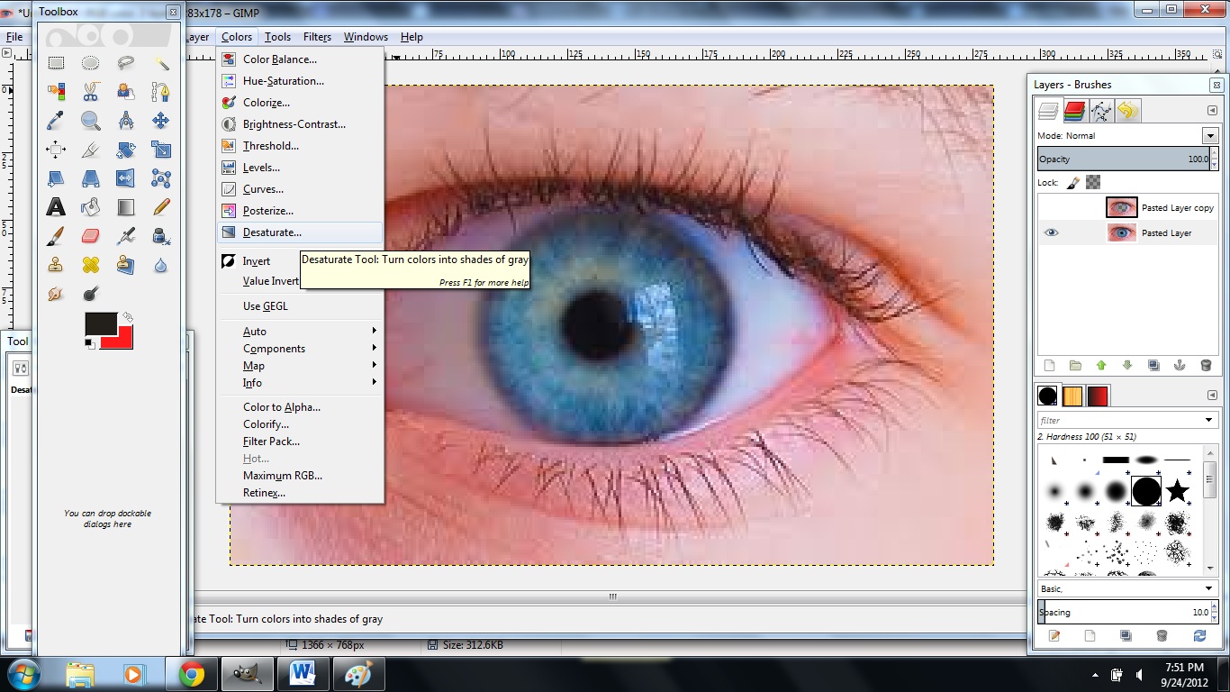Duplicate the layer in Layers panel
1230x692 pixels.
1153,366
